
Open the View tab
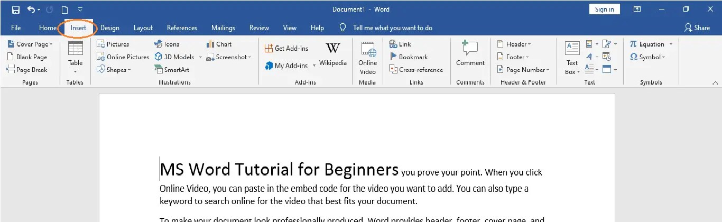tap(290, 28)
